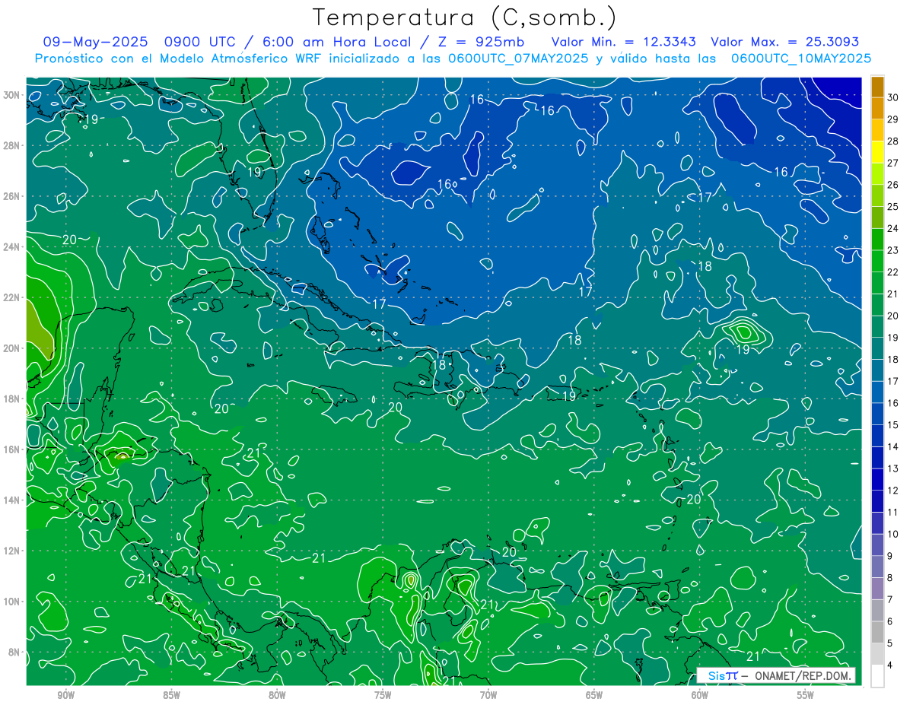Click the "0600UTC_07MAY2025" initialization time
913x705 pixels.
coord(518,58)
